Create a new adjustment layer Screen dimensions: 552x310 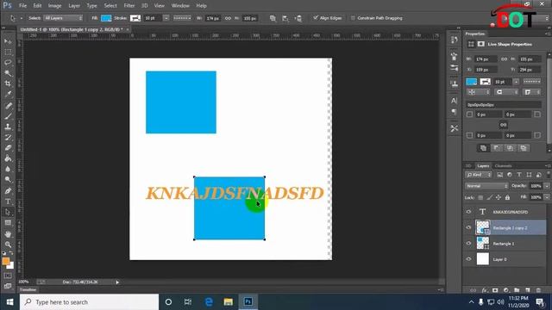coord(506,290)
